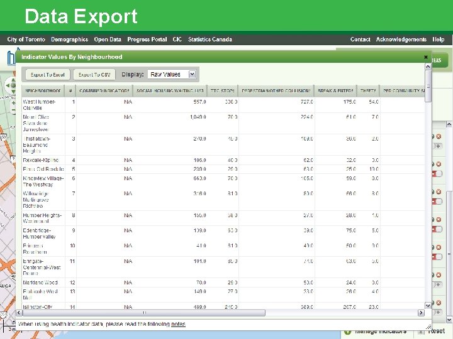
Task: Click the up arrow of the indicator panel scrollbar
Action: (449, 124)
